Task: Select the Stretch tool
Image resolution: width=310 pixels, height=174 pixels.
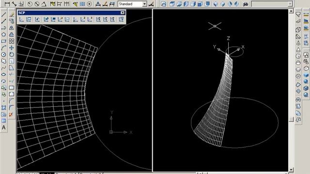Action: [12, 68]
